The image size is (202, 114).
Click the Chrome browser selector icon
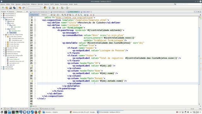tap(45, 8)
